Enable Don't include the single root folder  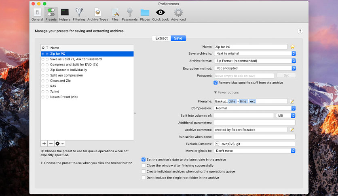[x=144, y=178]
